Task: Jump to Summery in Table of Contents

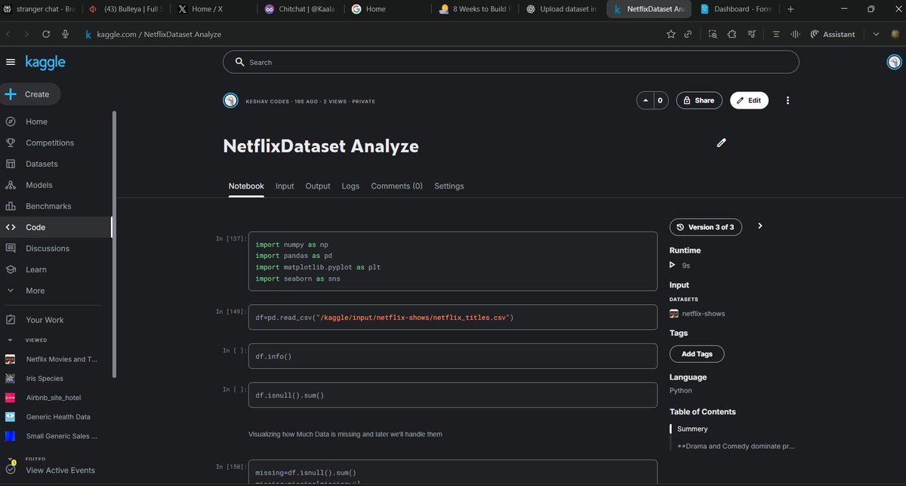Action: pos(692,429)
